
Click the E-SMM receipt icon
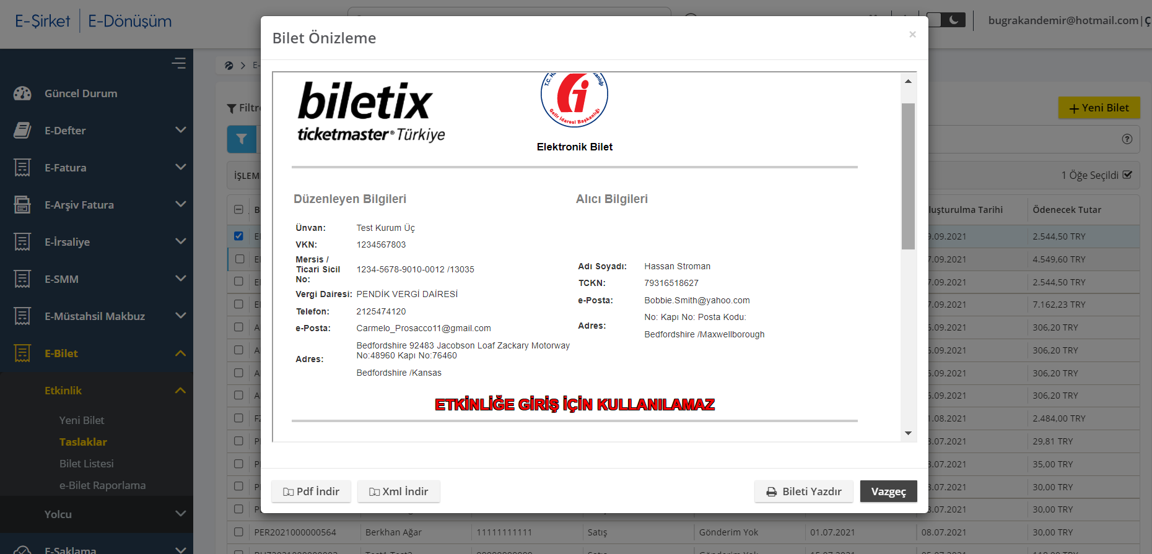point(22,279)
